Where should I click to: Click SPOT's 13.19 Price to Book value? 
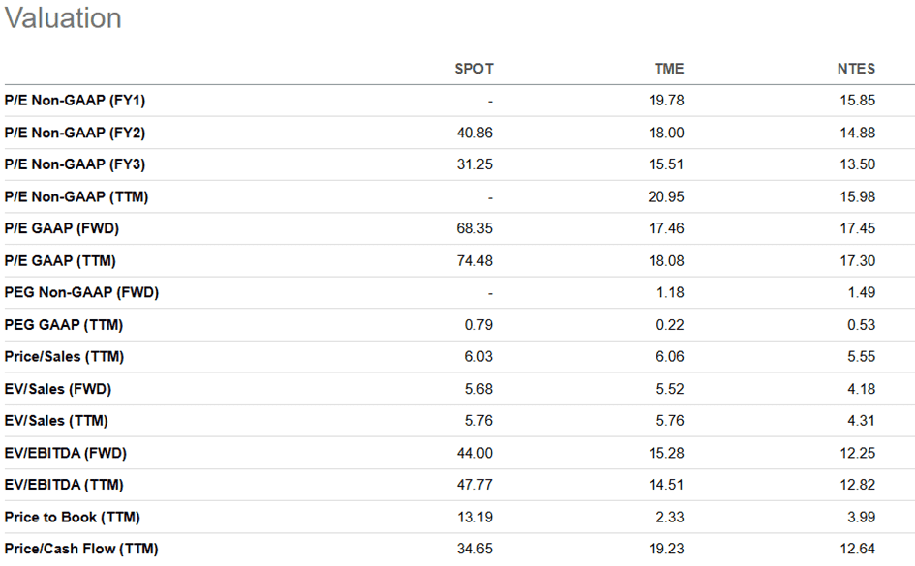pos(474,517)
